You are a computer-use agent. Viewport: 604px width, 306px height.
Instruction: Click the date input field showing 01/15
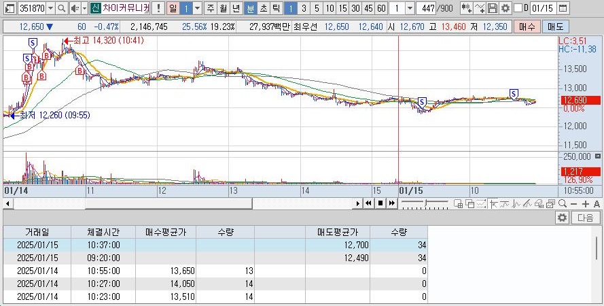[x=544, y=8]
